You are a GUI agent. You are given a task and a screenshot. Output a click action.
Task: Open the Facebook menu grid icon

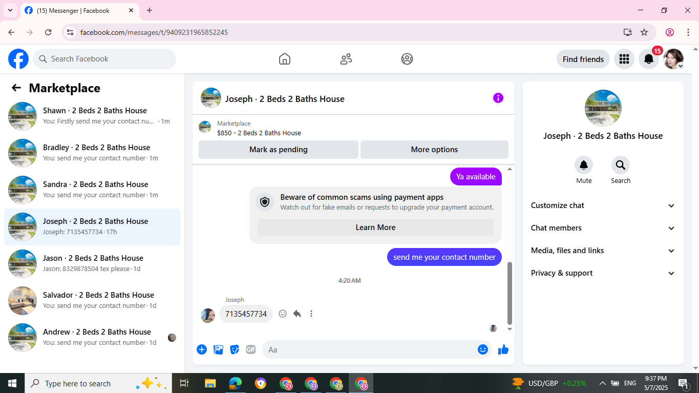tap(624, 59)
